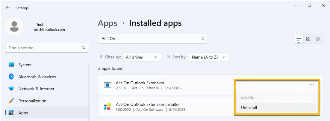Select Act-On Outlook Extension Installer name
The height and width of the screenshot is (121, 330).
pyautogui.click(x=148, y=104)
